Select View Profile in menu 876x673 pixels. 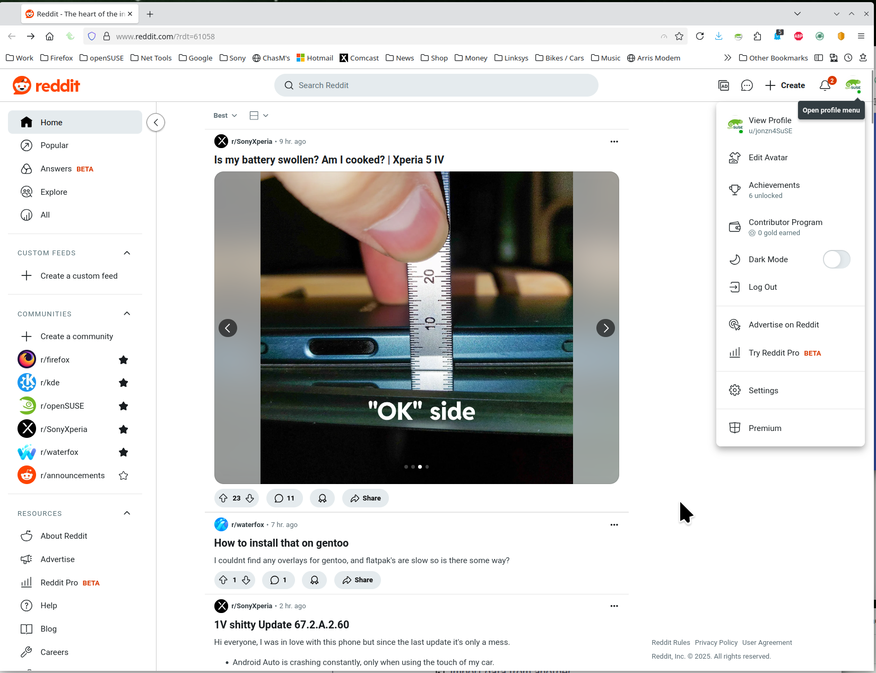(x=791, y=125)
